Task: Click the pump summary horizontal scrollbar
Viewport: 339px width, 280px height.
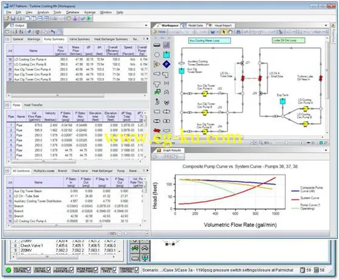Action: (58, 96)
